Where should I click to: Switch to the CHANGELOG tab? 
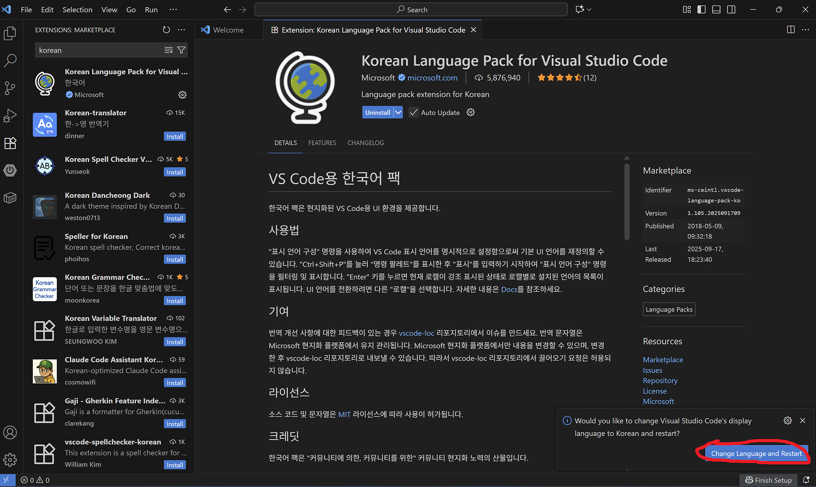pyautogui.click(x=365, y=143)
